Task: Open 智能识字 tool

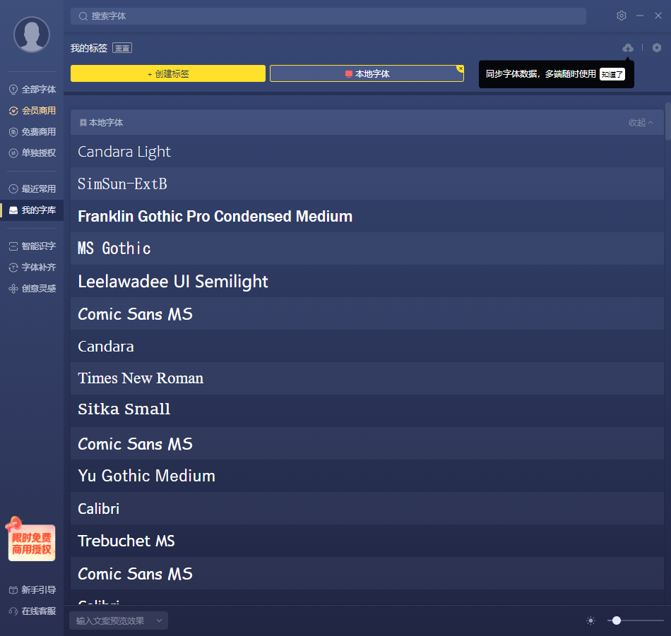Action: pos(32,246)
